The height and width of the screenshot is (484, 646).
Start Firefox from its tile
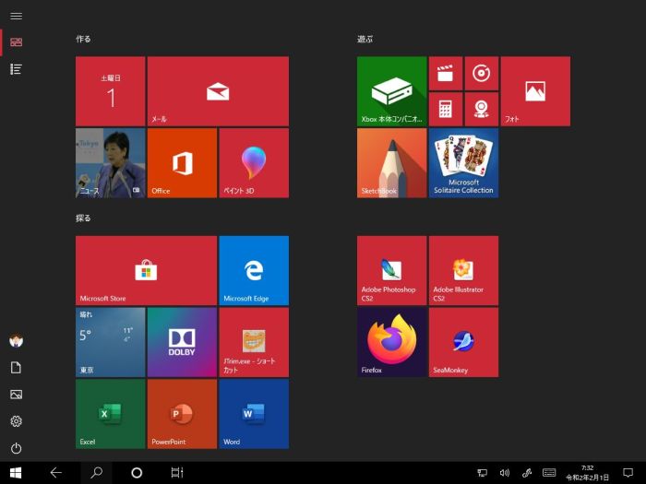tap(392, 342)
